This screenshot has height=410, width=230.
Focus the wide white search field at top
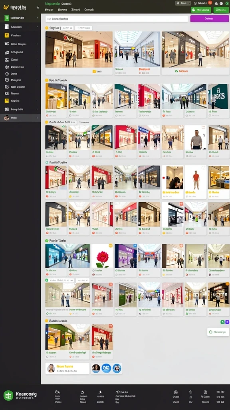(117, 19)
